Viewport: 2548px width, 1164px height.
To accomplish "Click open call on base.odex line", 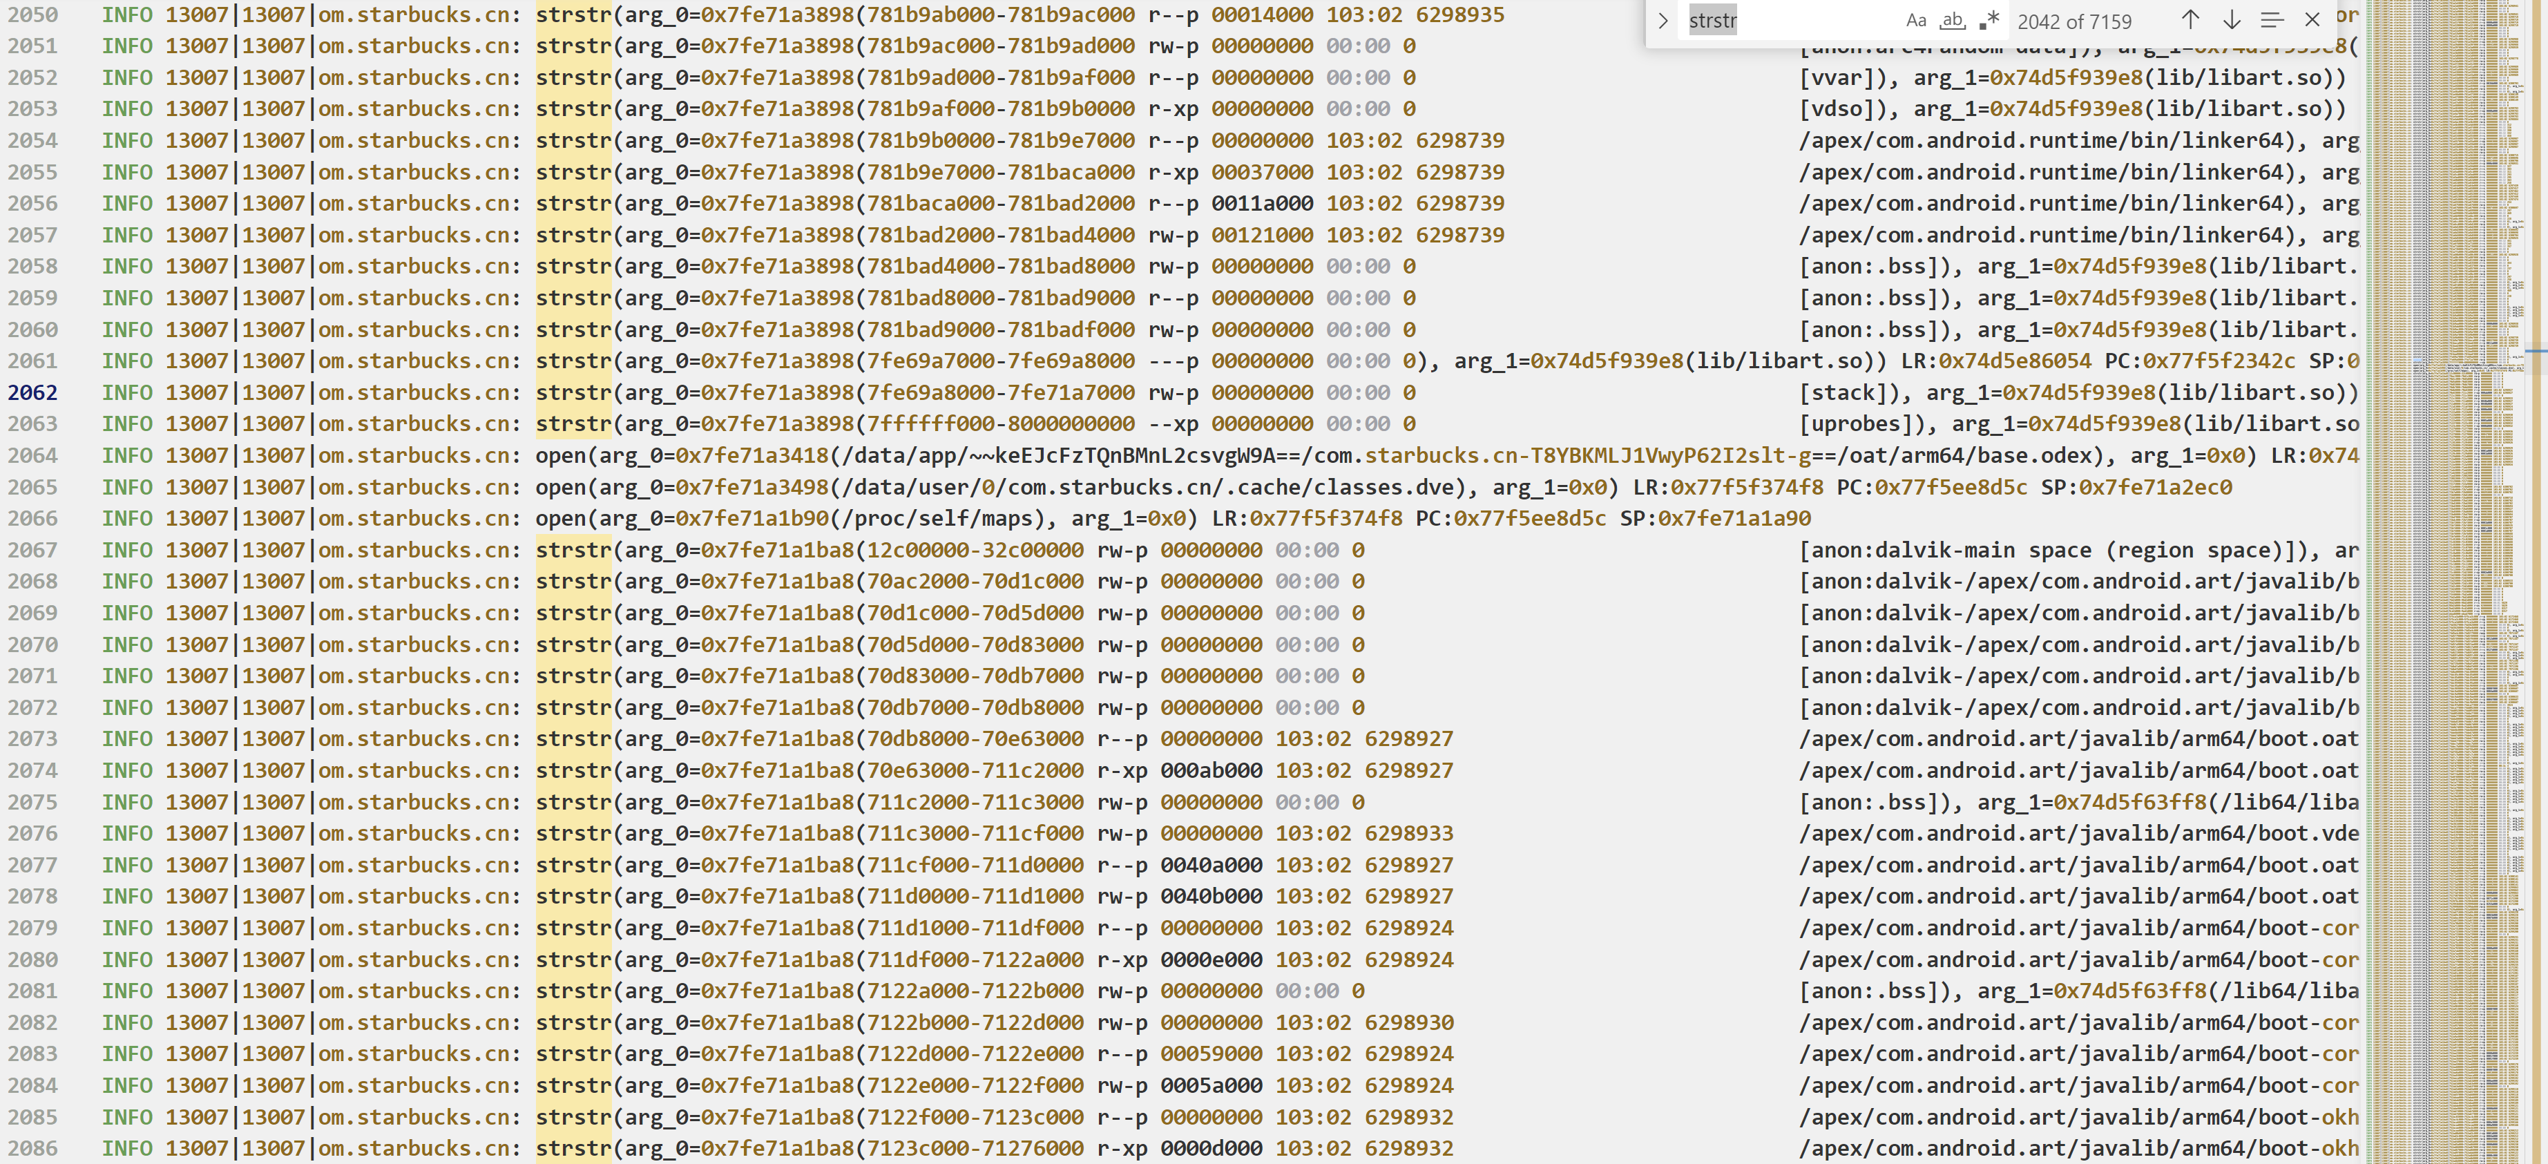I will 560,456.
